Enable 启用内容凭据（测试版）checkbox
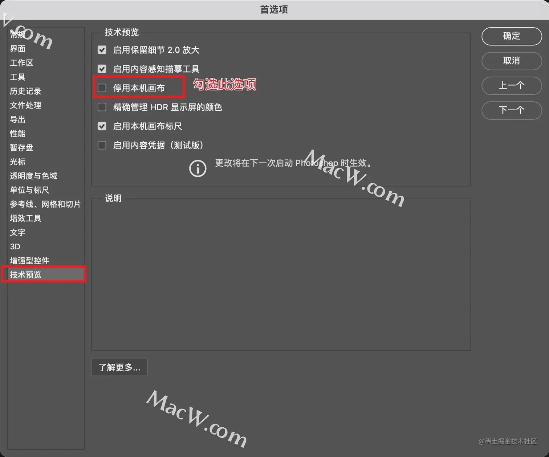This screenshot has height=457, width=549. [x=102, y=145]
